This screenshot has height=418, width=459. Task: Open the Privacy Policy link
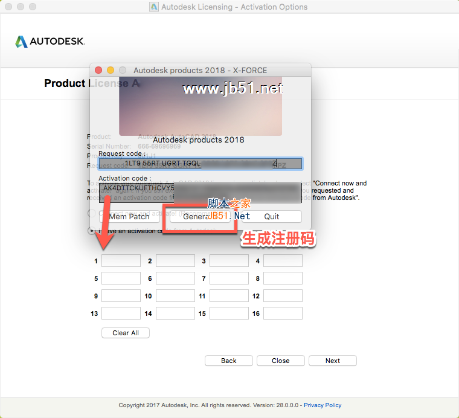[x=323, y=405]
